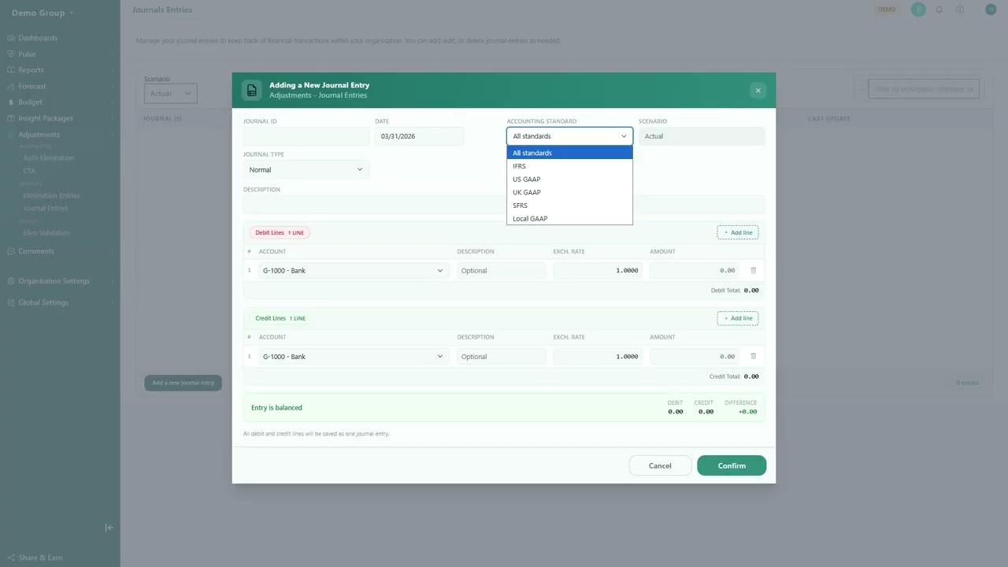
Task: Click the Debit Lines 1 LINE badge
Action: click(280, 232)
